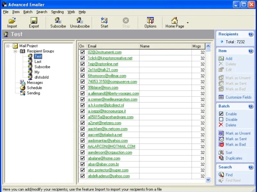This screenshot has height=192, width=257.
Task: Open help for the Item panel
Action: point(251,51)
